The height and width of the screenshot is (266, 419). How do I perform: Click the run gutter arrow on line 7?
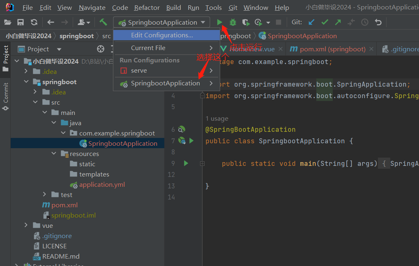(191, 140)
